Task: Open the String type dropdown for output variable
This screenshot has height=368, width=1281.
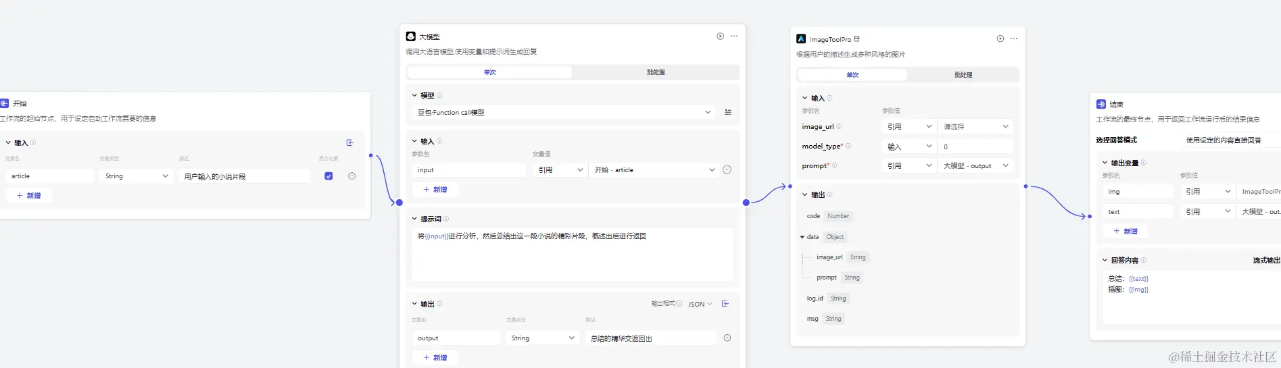Action: click(543, 338)
